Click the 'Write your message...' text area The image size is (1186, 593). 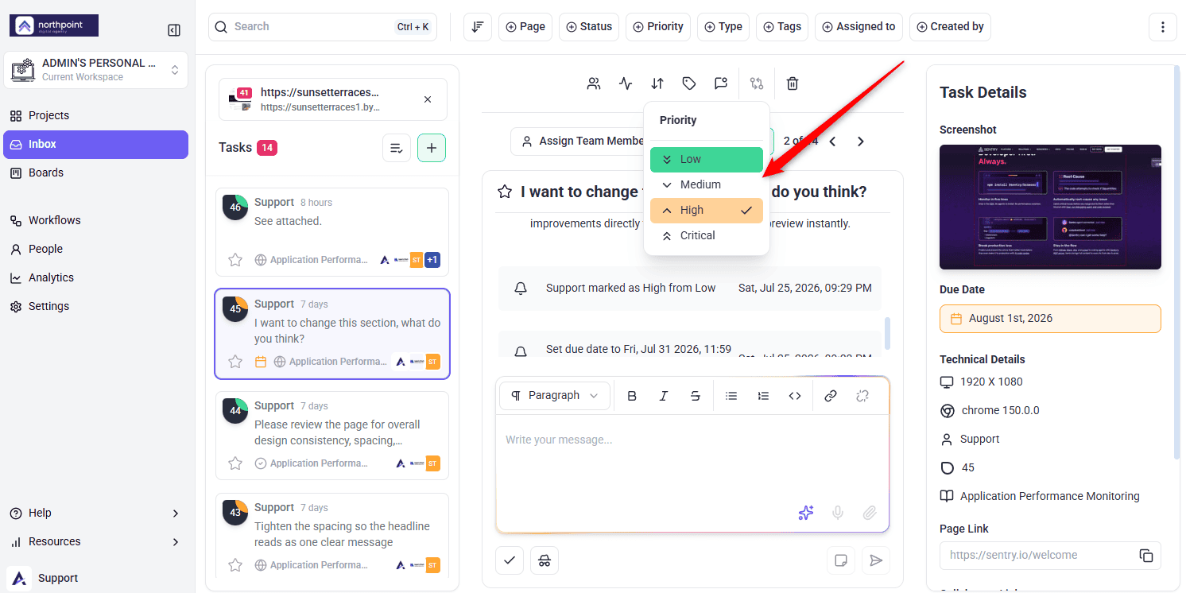click(692, 457)
